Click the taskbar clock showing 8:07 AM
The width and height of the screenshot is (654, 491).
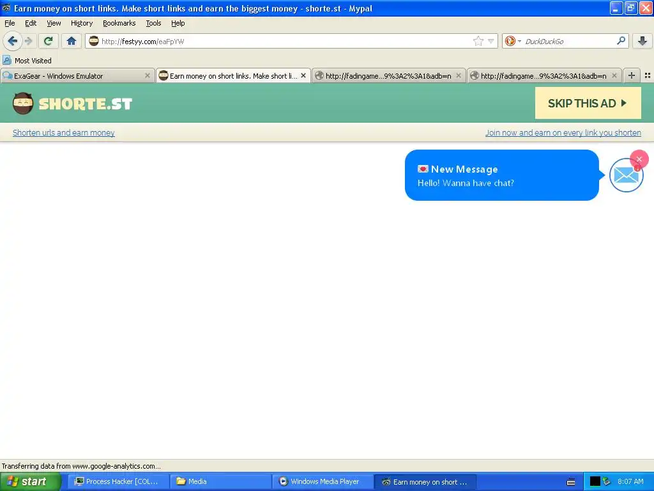(x=630, y=482)
